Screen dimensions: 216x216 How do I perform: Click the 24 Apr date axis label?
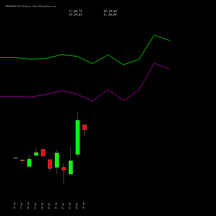(x=56, y=206)
